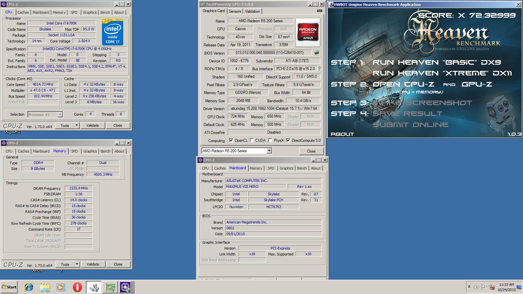Click CAS# Latency 14.0 clocks value
Viewport: 523px width, 294px height.
[78, 200]
